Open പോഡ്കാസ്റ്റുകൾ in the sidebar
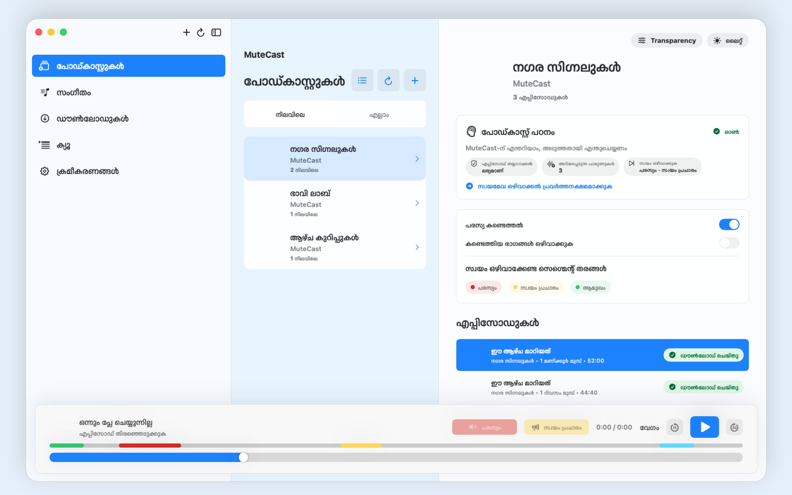The width and height of the screenshot is (792, 495). 129,66
